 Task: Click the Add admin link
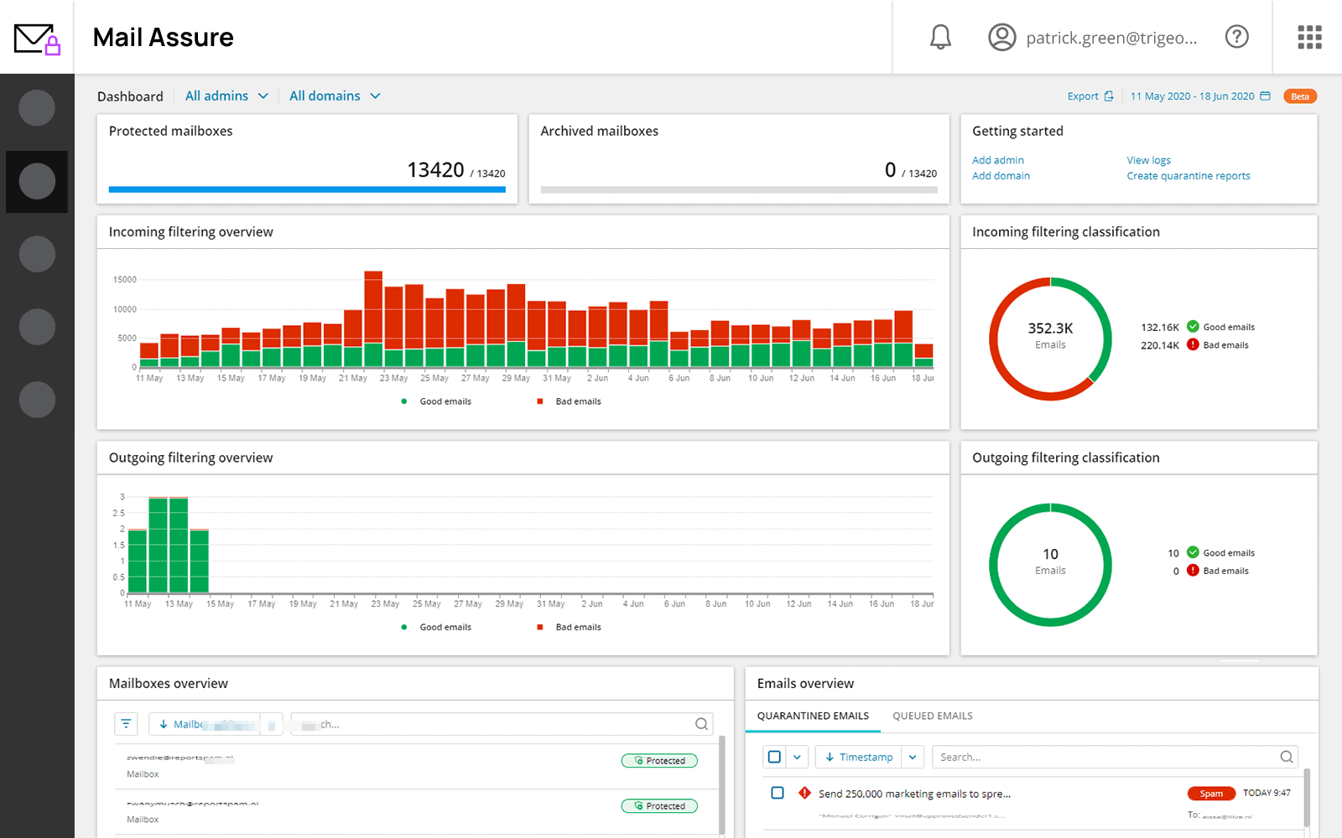tap(998, 160)
